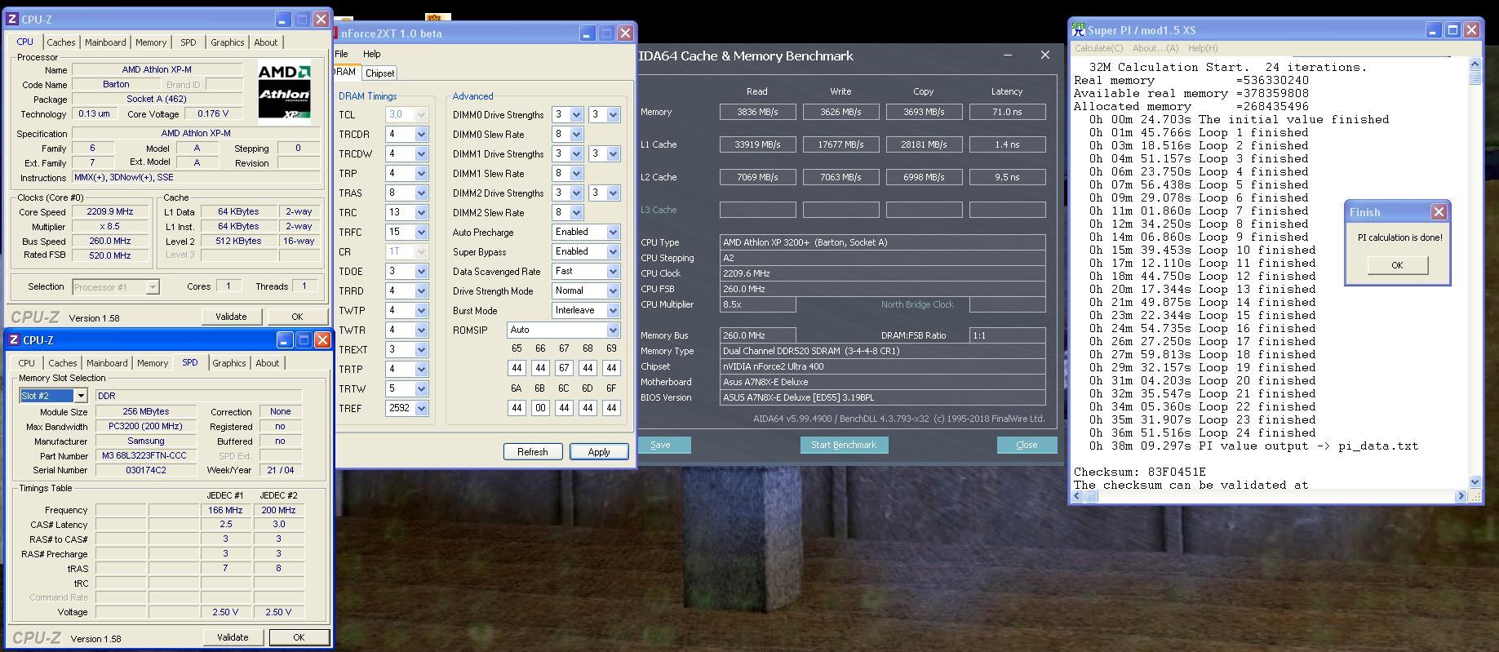Expand the TRFC timing dropdown
Image resolution: width=1499 pixels, height=652 pixels.
421,232
